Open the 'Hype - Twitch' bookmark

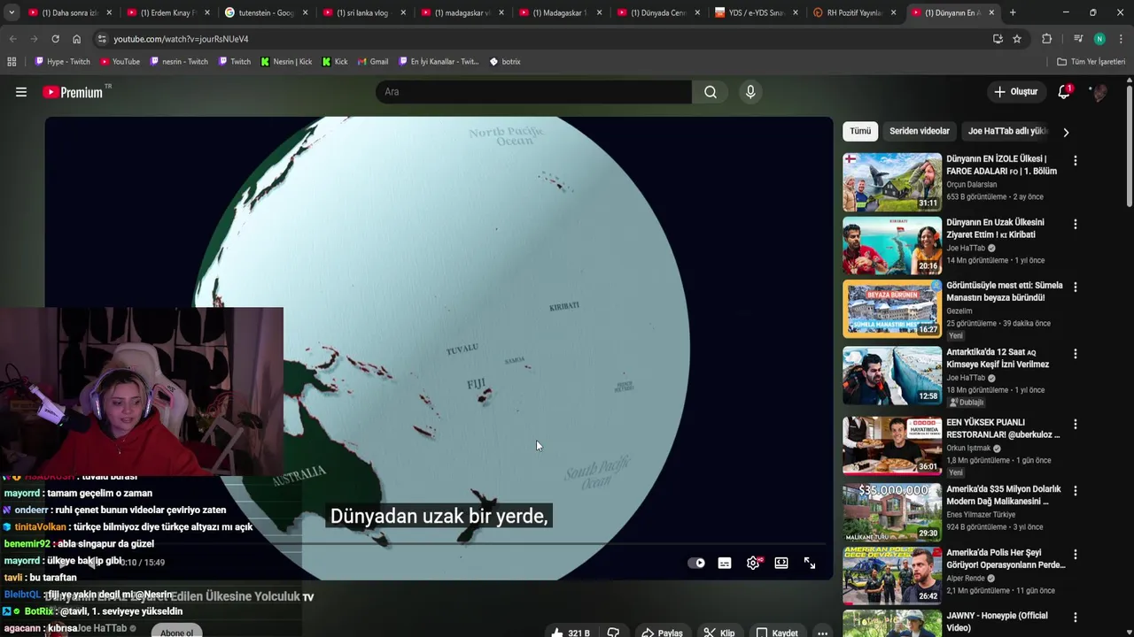tap(62, 62)
